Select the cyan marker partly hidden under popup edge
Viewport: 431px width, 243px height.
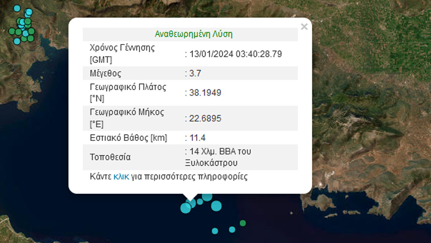[x=207, y=197]
